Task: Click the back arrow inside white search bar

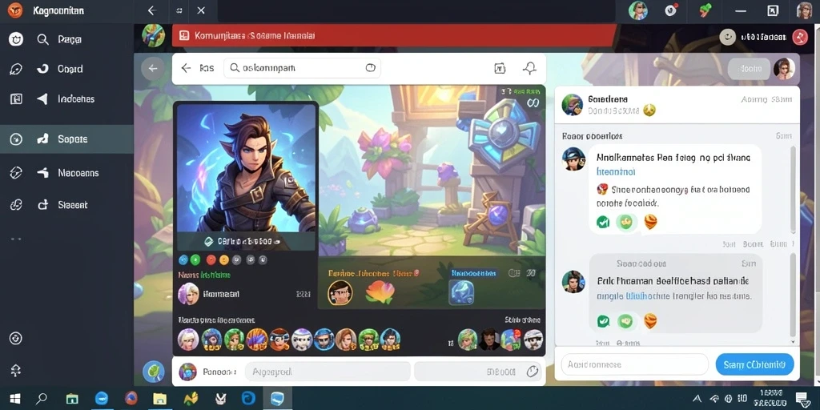Action: pyautogui.click(x=186, y=68)
